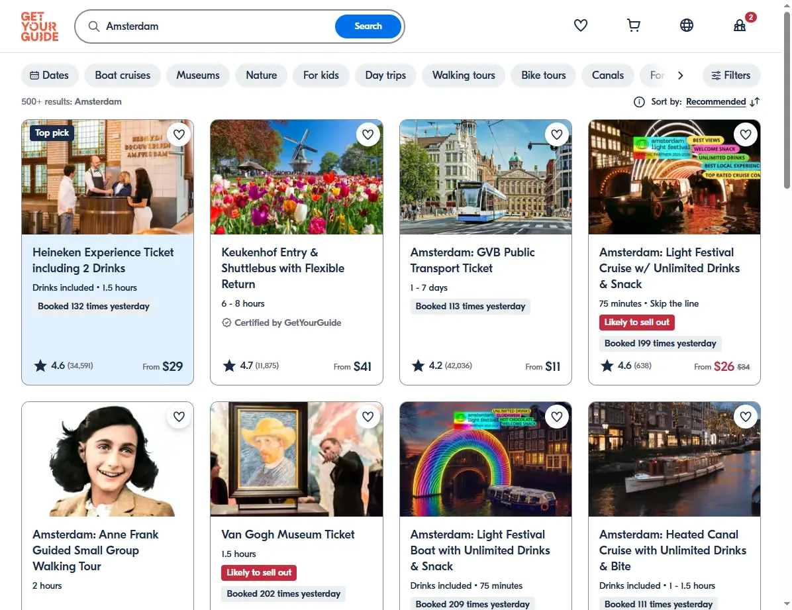Click the page vertical scrollbar thumb
Viewport: 792px width, 610px height.
coord(787,101)
